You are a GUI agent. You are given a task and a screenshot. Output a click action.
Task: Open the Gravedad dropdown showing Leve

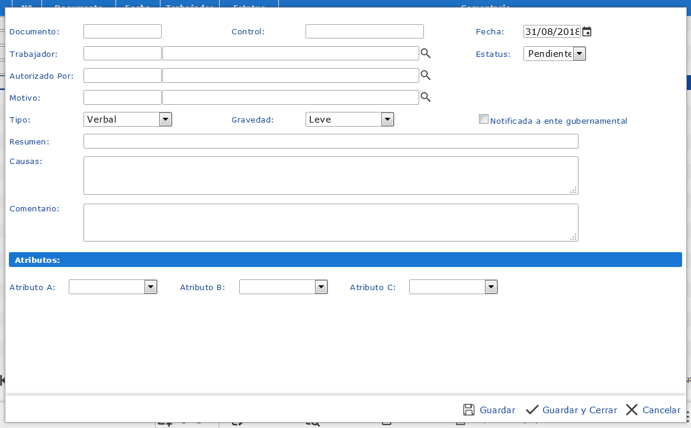tap(349, 120)
